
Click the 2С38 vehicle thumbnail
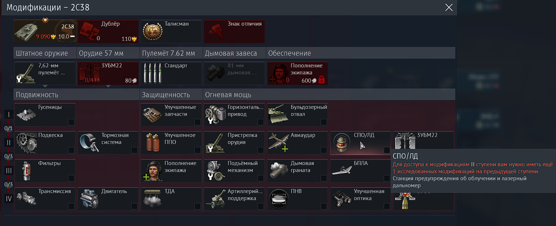(x=45, y=31)
